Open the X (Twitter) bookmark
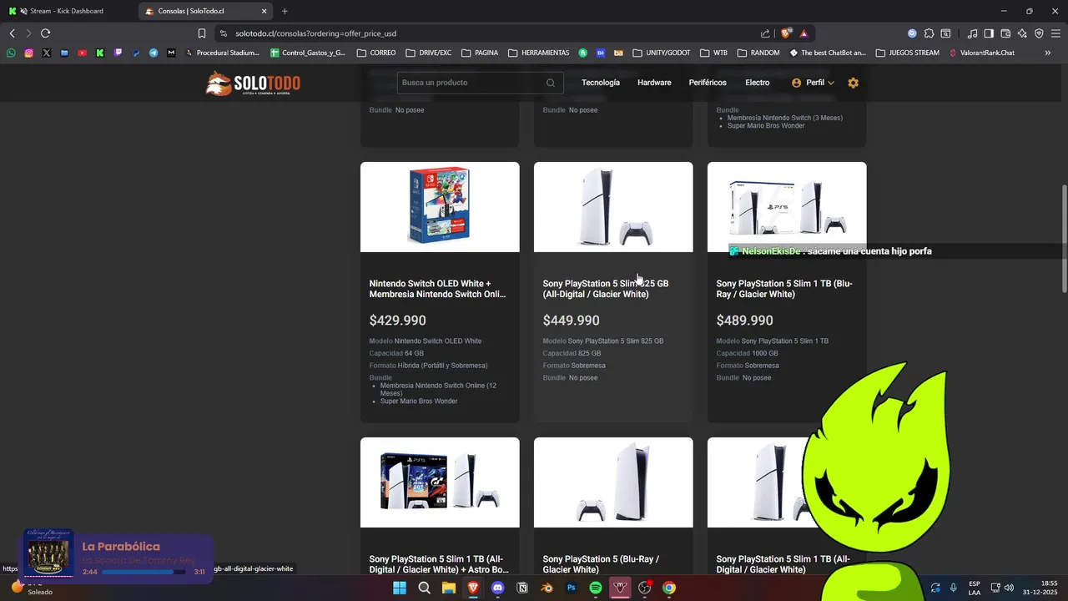Screen dimensions: 1068x601 point(46,53)
